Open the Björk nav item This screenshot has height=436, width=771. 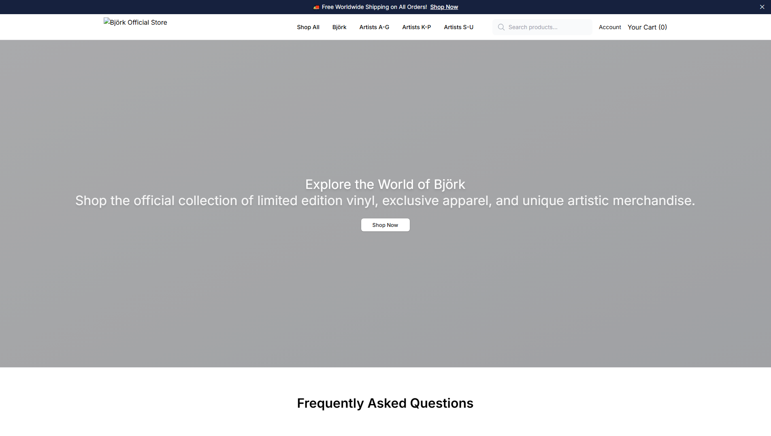click(339, 27)
